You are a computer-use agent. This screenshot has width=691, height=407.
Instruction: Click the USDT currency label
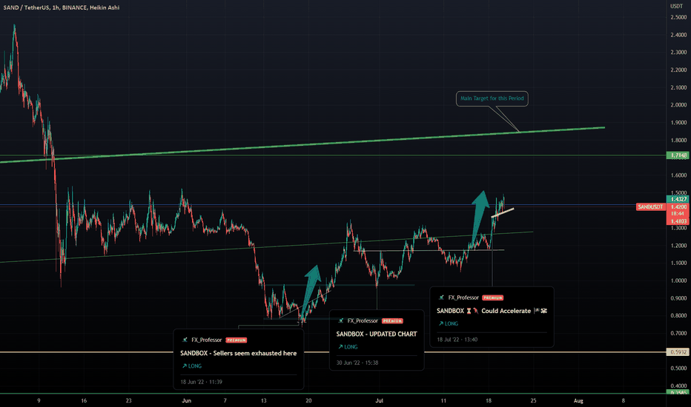(x=676, y=6)
